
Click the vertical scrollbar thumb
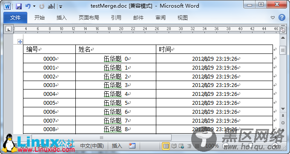[283, 50]
